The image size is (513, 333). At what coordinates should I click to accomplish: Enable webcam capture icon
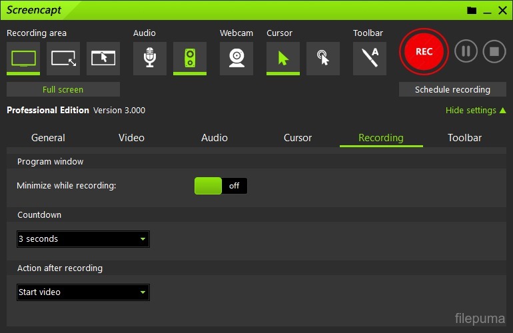(x=237, y=58)
